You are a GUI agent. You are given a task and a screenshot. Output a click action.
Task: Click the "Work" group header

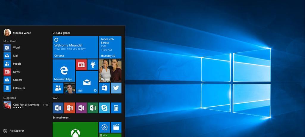pyautogui.click(x=56, y=98)
